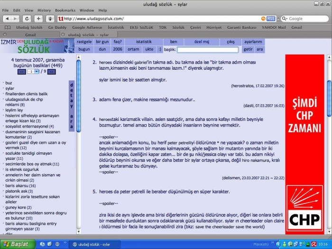Add a bookmark with the plus button

(x=38, y=18)
